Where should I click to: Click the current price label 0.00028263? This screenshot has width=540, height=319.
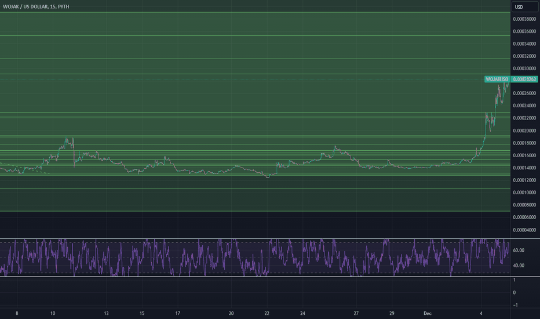click(x=524, y=79)
